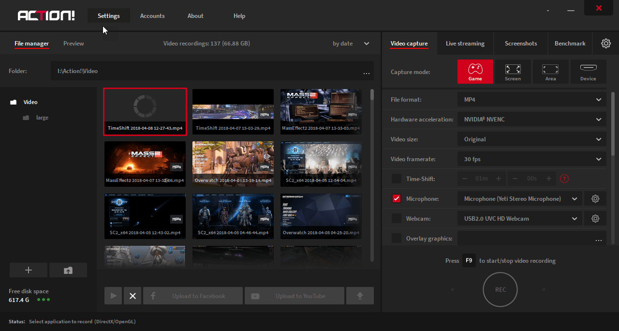Start recording with the REC button
Image resolution: width=619 pixels, height=331 pixels.
point(501,289)
